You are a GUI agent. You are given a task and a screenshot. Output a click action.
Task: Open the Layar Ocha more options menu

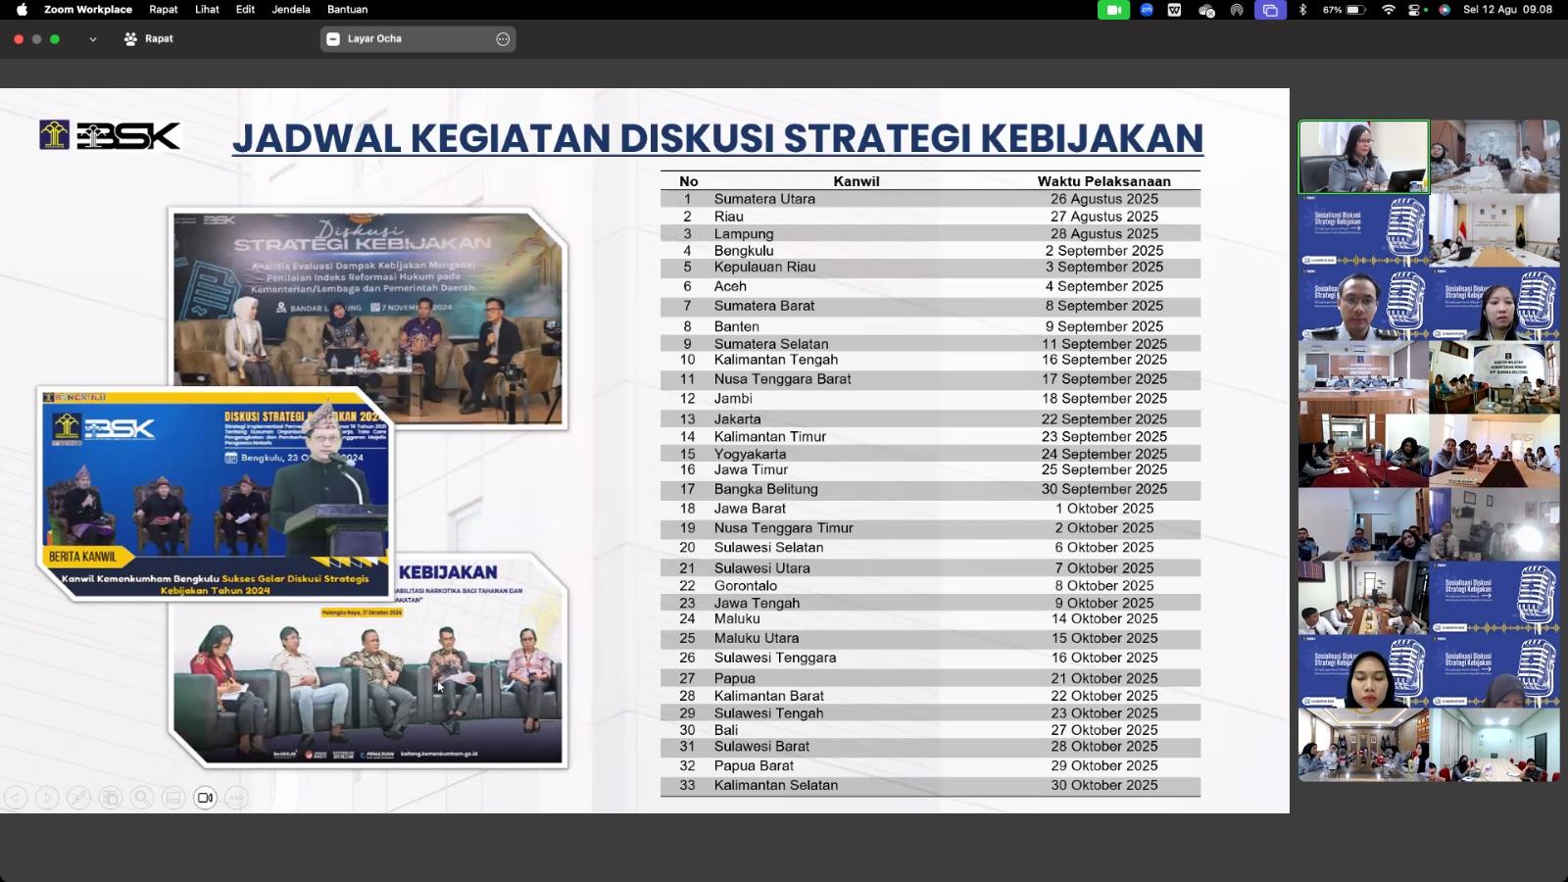click(503, 39)
